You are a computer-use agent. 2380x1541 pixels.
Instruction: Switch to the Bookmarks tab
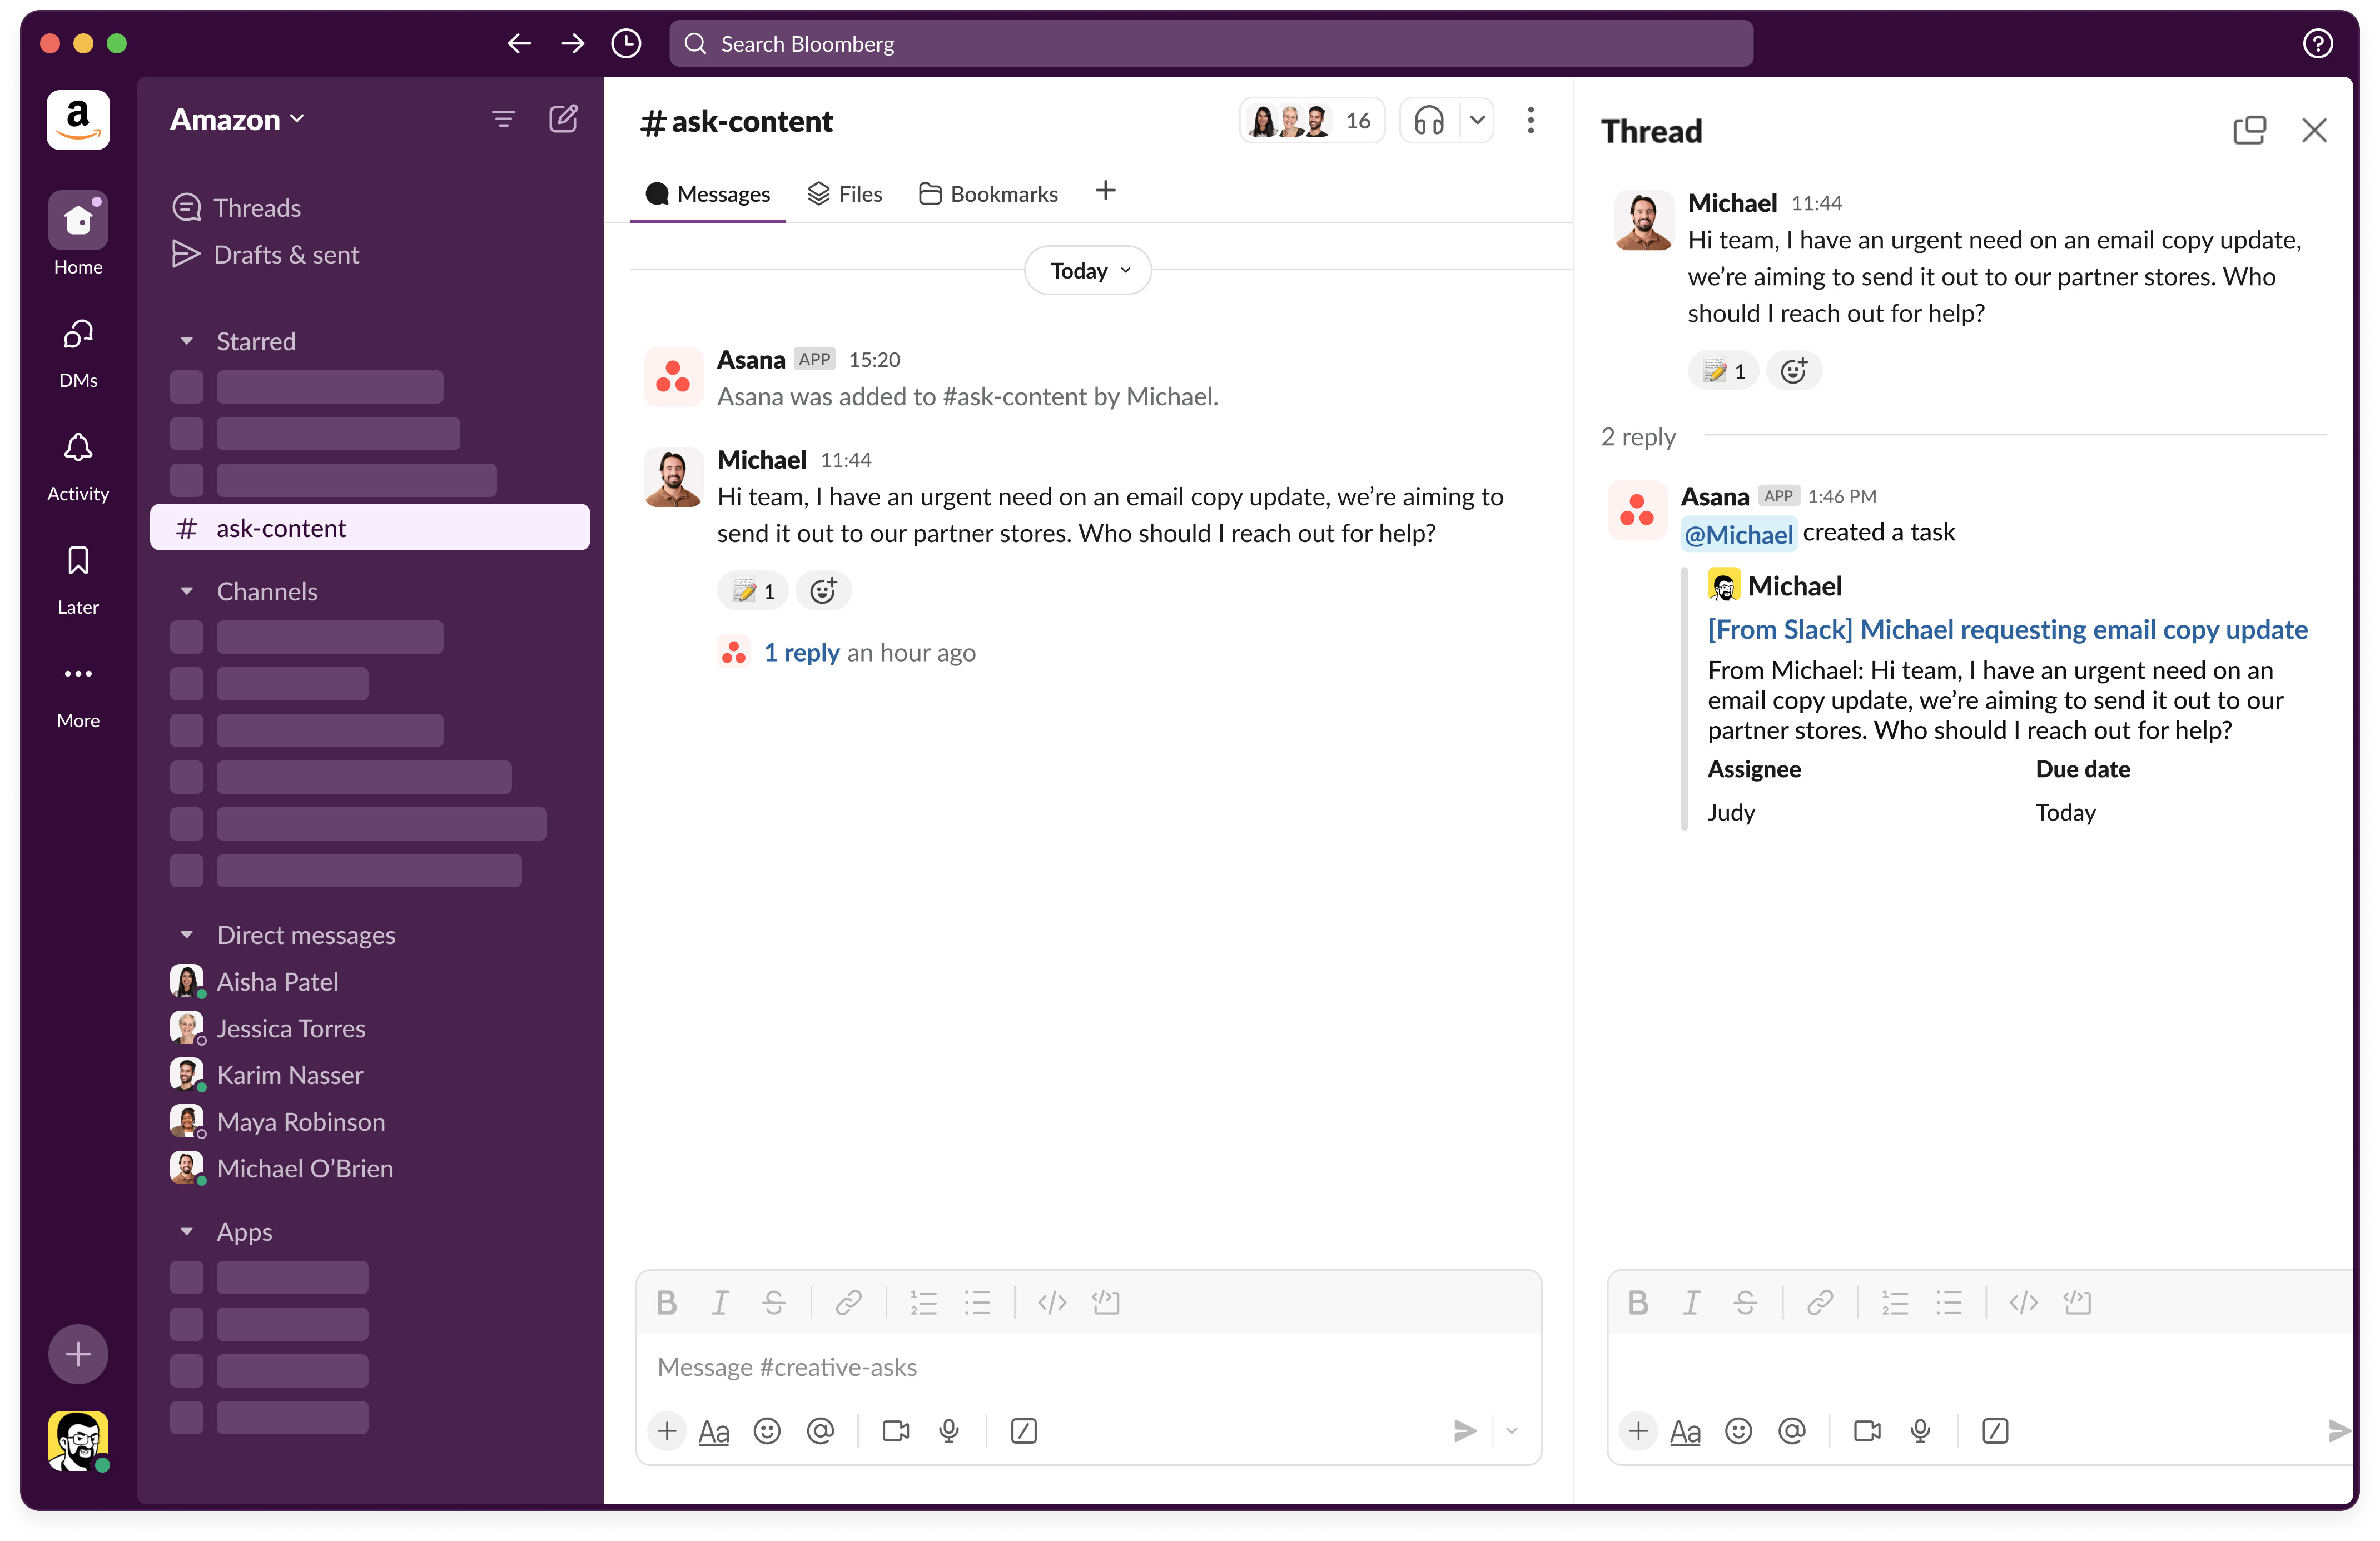tap(988, 194)
